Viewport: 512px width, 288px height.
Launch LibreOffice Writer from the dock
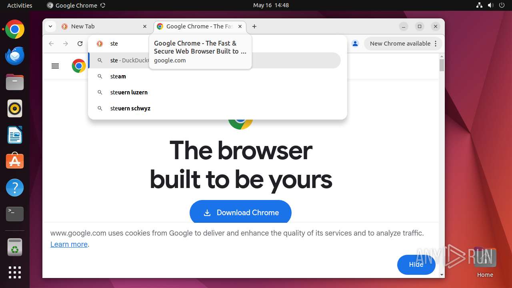pos(15,135)
